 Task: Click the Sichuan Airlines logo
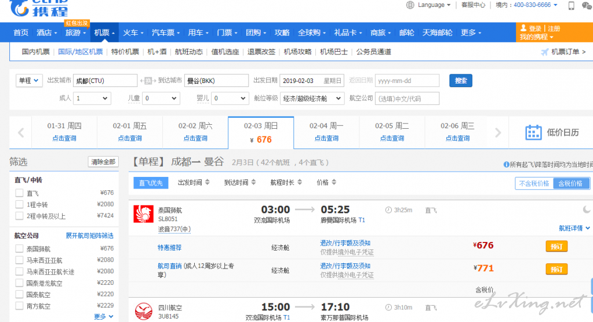point(144,312)
